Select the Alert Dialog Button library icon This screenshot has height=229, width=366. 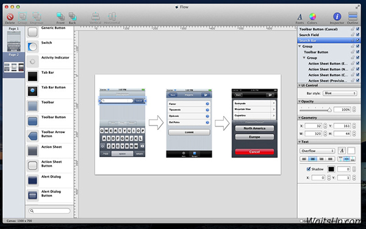32,195
